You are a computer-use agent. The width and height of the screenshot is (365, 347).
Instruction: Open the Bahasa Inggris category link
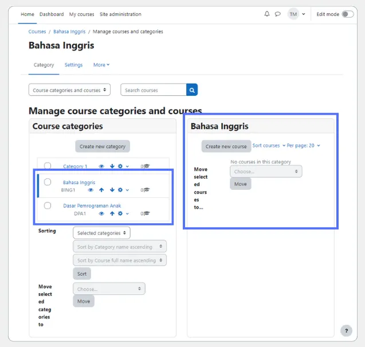(x=79, y=182)
